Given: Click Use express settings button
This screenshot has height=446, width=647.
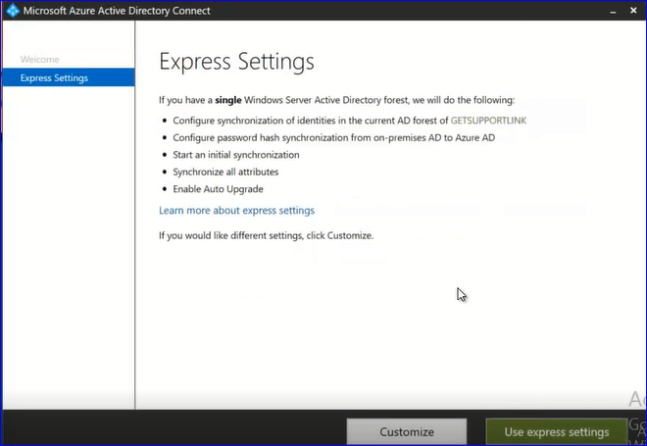Looking at the screenshot, I should [x=557, y=431].
